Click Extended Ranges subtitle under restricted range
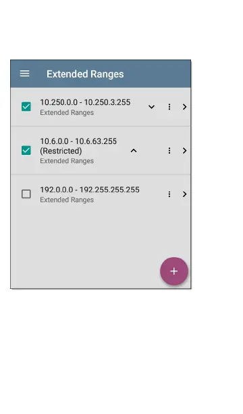 click(67, 161)
